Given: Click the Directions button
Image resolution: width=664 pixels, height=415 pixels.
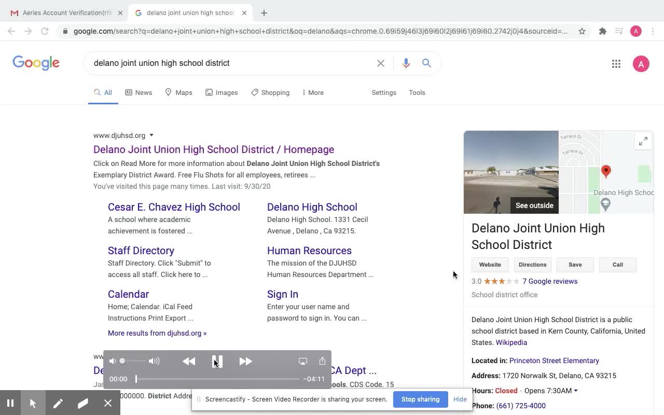Looking at the screenshot, I should (533, 265).
